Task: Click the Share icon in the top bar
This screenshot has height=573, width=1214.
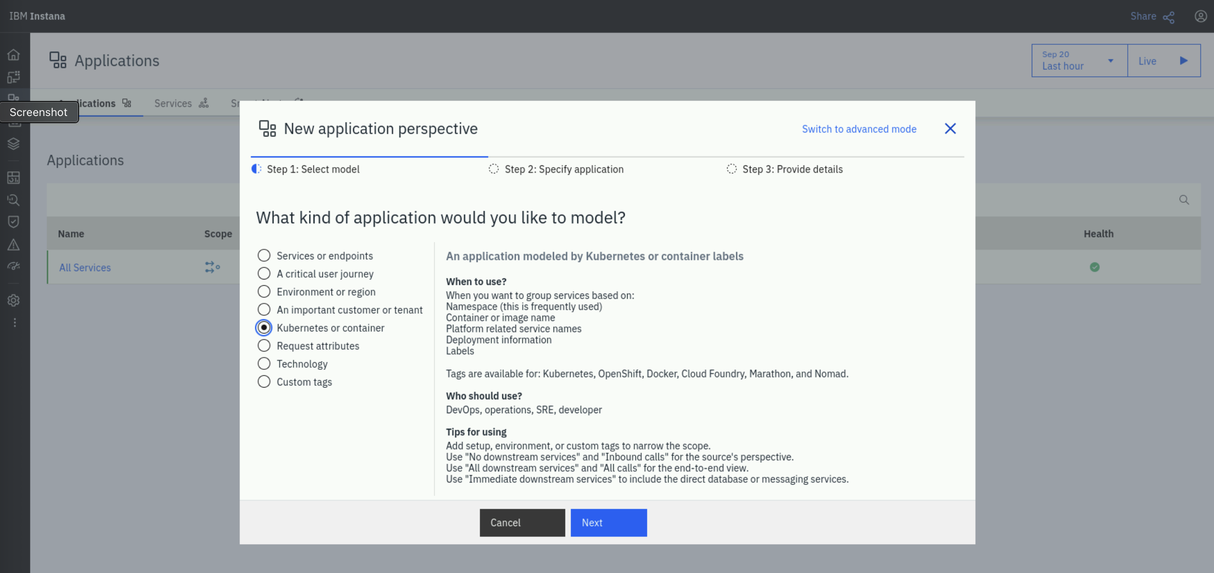Action: (x=1168, y=17)
